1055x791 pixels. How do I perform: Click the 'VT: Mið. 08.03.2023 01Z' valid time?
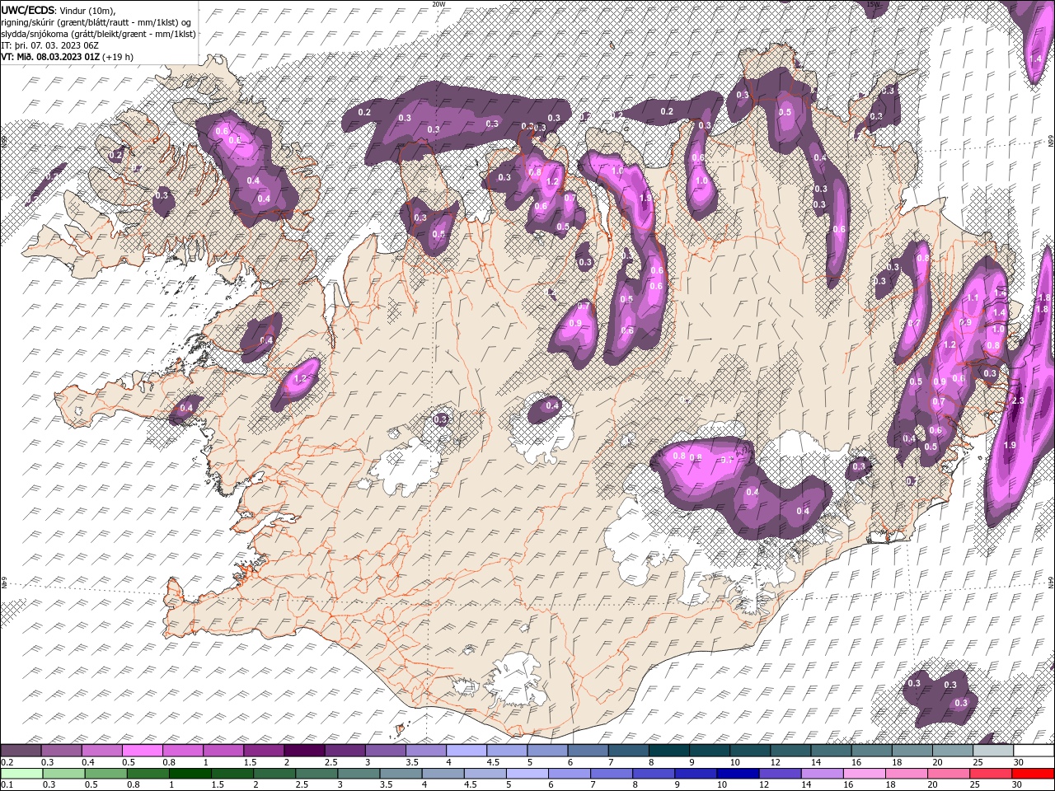pos(50,57)
